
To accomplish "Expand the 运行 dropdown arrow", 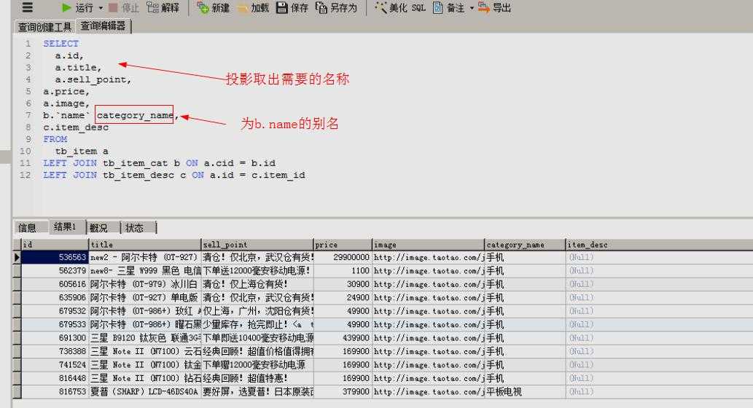I will tap(101, 8).
